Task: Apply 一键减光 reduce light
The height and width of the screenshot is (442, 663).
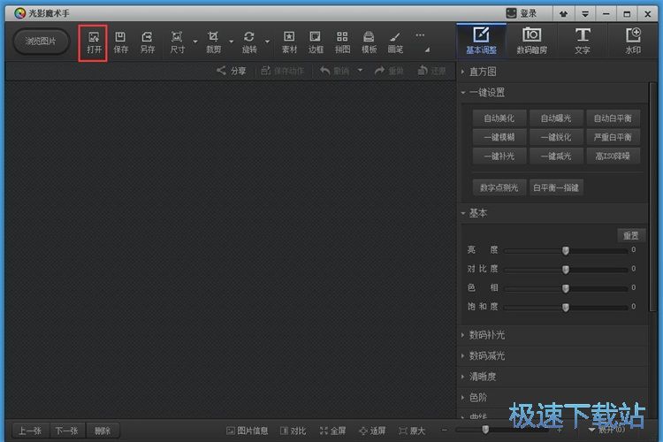Action: [556, 156]
